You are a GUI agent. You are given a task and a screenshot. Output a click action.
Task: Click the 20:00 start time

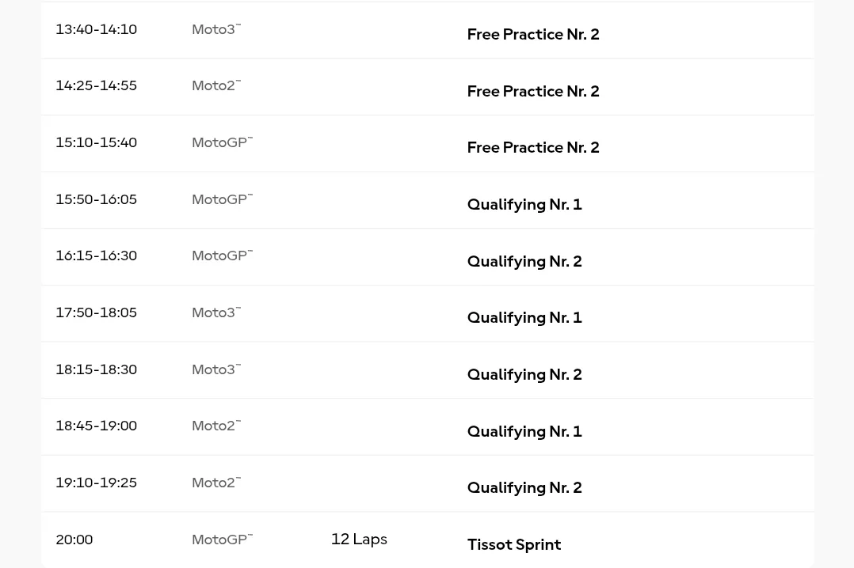coord(74,540)
